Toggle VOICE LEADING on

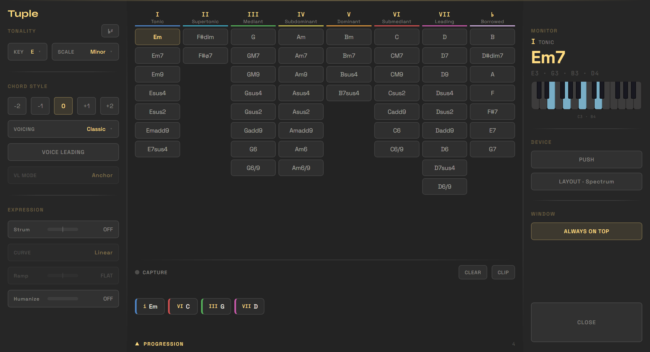(x=63, y=152)
